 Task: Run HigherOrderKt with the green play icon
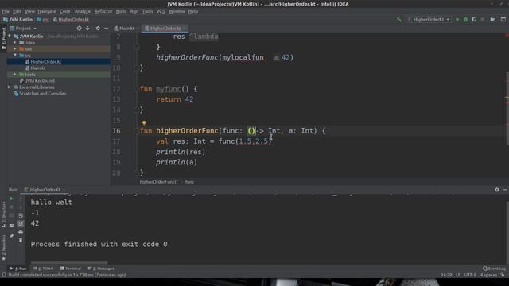coord(457,19)
